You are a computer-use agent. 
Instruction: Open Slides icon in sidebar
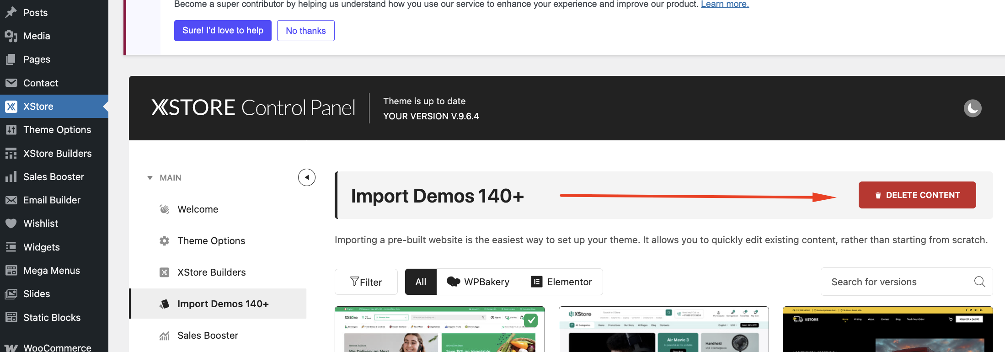pyautogui.click(x=11, y=294)
